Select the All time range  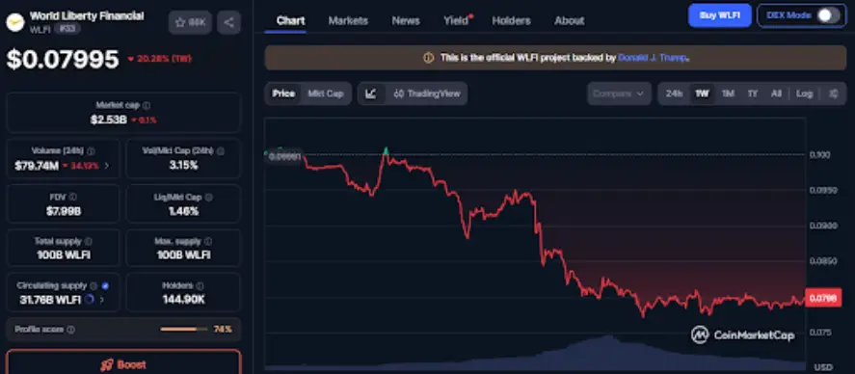pos(776,93)
